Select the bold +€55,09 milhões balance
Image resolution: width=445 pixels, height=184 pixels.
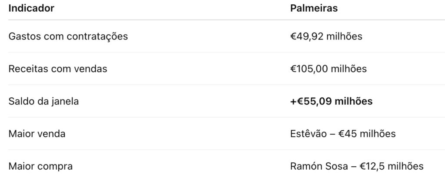pyautogui.click(x=331, y=101)
